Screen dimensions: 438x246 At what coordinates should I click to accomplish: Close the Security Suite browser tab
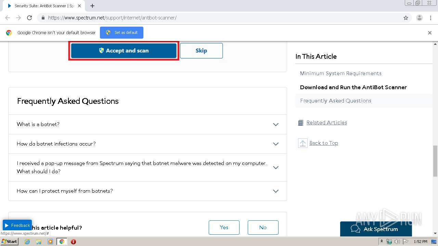pos(79,6)
